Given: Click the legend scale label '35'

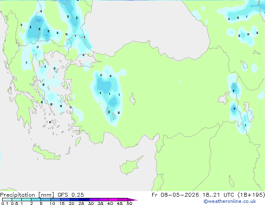Looking at the screenshot, I should (101, 203).
